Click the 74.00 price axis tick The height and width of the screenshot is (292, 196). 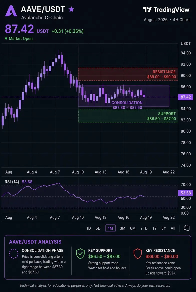click(x=186, y=165)
